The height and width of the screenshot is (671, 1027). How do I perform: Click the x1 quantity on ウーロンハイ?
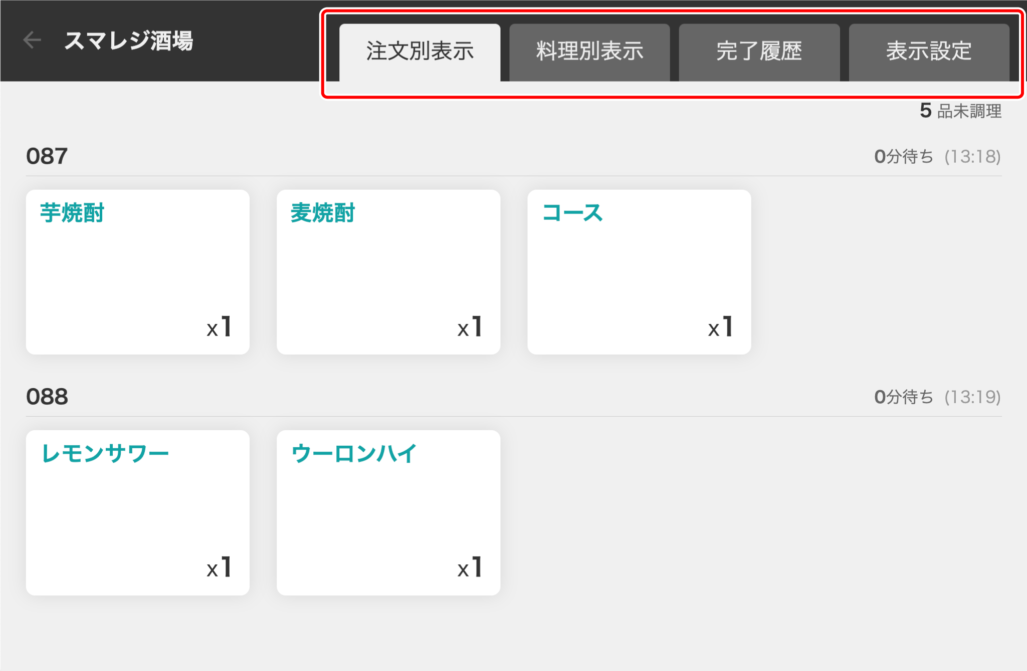coord(470,567)
